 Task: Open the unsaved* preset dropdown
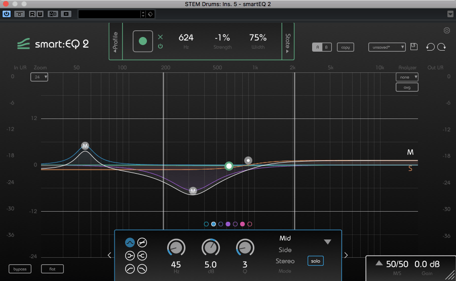click(x=387, y=47)
